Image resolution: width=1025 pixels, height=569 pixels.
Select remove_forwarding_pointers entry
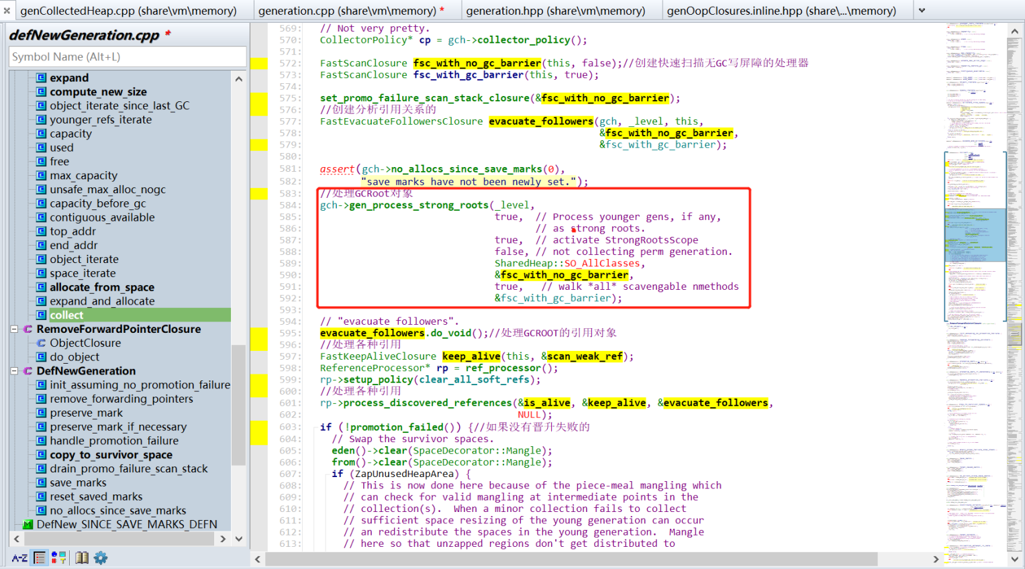pos(121,399)
